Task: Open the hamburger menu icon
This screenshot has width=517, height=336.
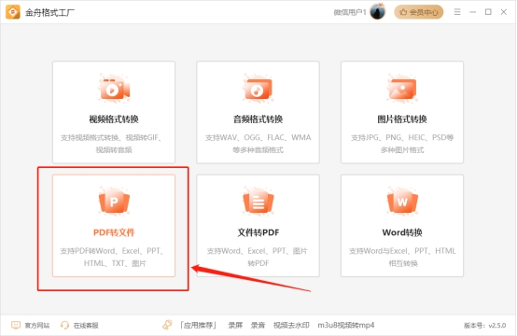Action: coord(457,12)
